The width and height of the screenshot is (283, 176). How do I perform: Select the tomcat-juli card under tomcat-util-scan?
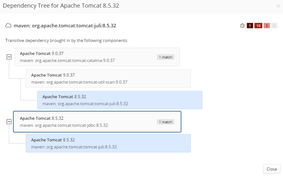pos(120,100)
